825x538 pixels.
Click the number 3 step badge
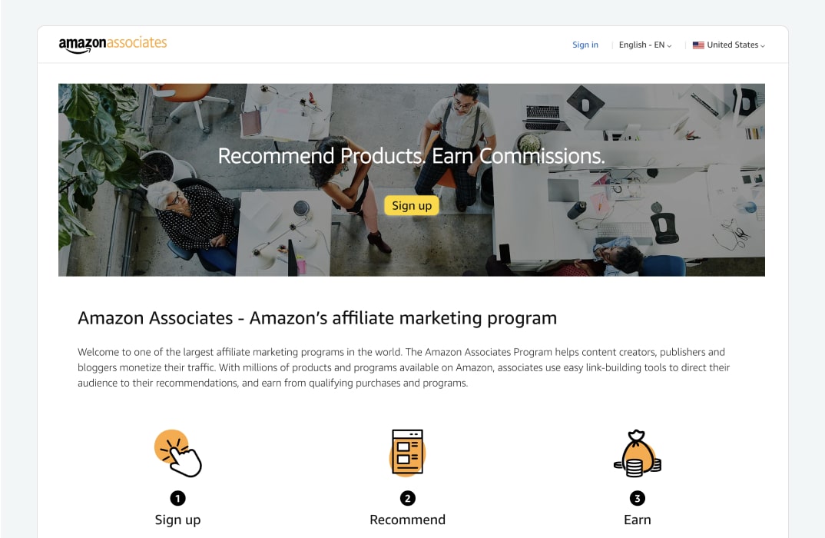tap(637, 498)
